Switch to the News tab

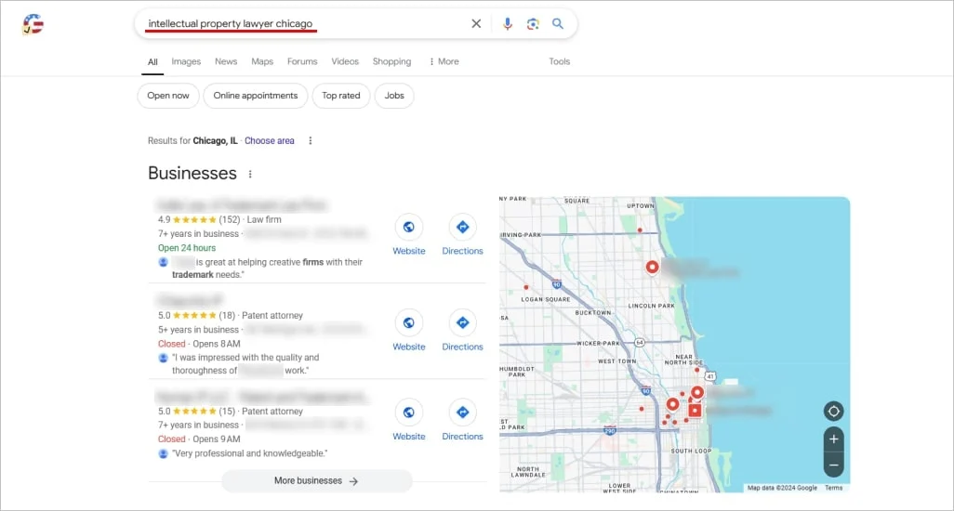tap(226, 61)
